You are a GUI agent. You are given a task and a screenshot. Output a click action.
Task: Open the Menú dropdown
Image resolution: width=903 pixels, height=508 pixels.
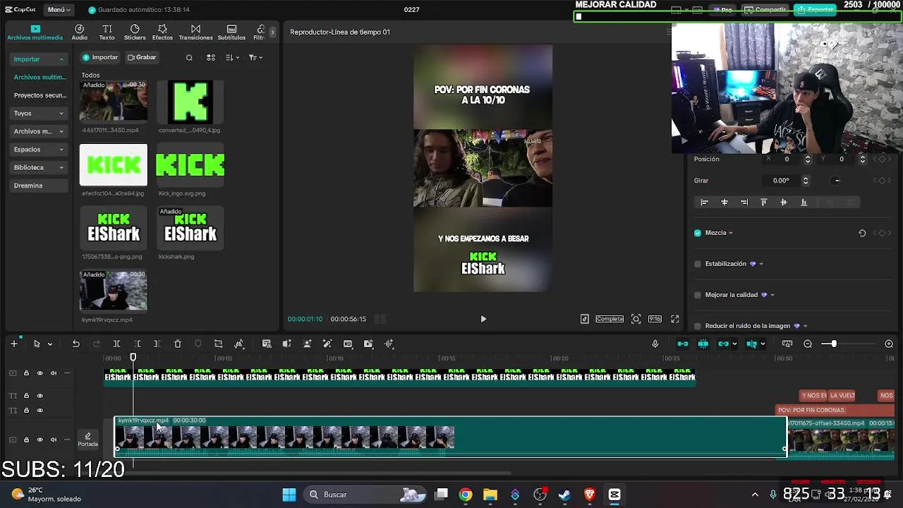59,10
